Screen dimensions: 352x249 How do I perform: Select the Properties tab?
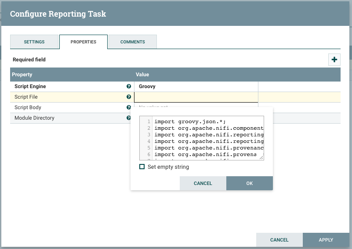pyautogui.click(x=83, y=42)
